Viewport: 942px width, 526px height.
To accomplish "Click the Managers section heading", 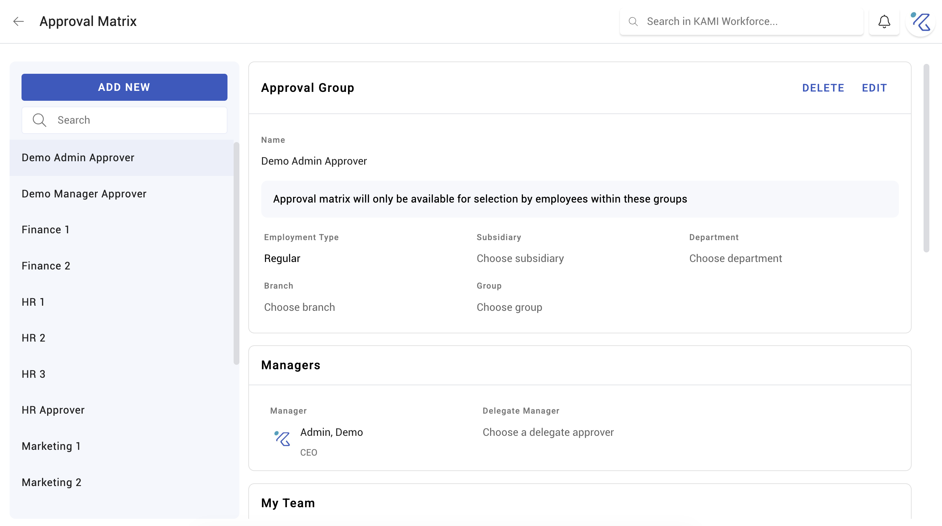I will point(291,365).
